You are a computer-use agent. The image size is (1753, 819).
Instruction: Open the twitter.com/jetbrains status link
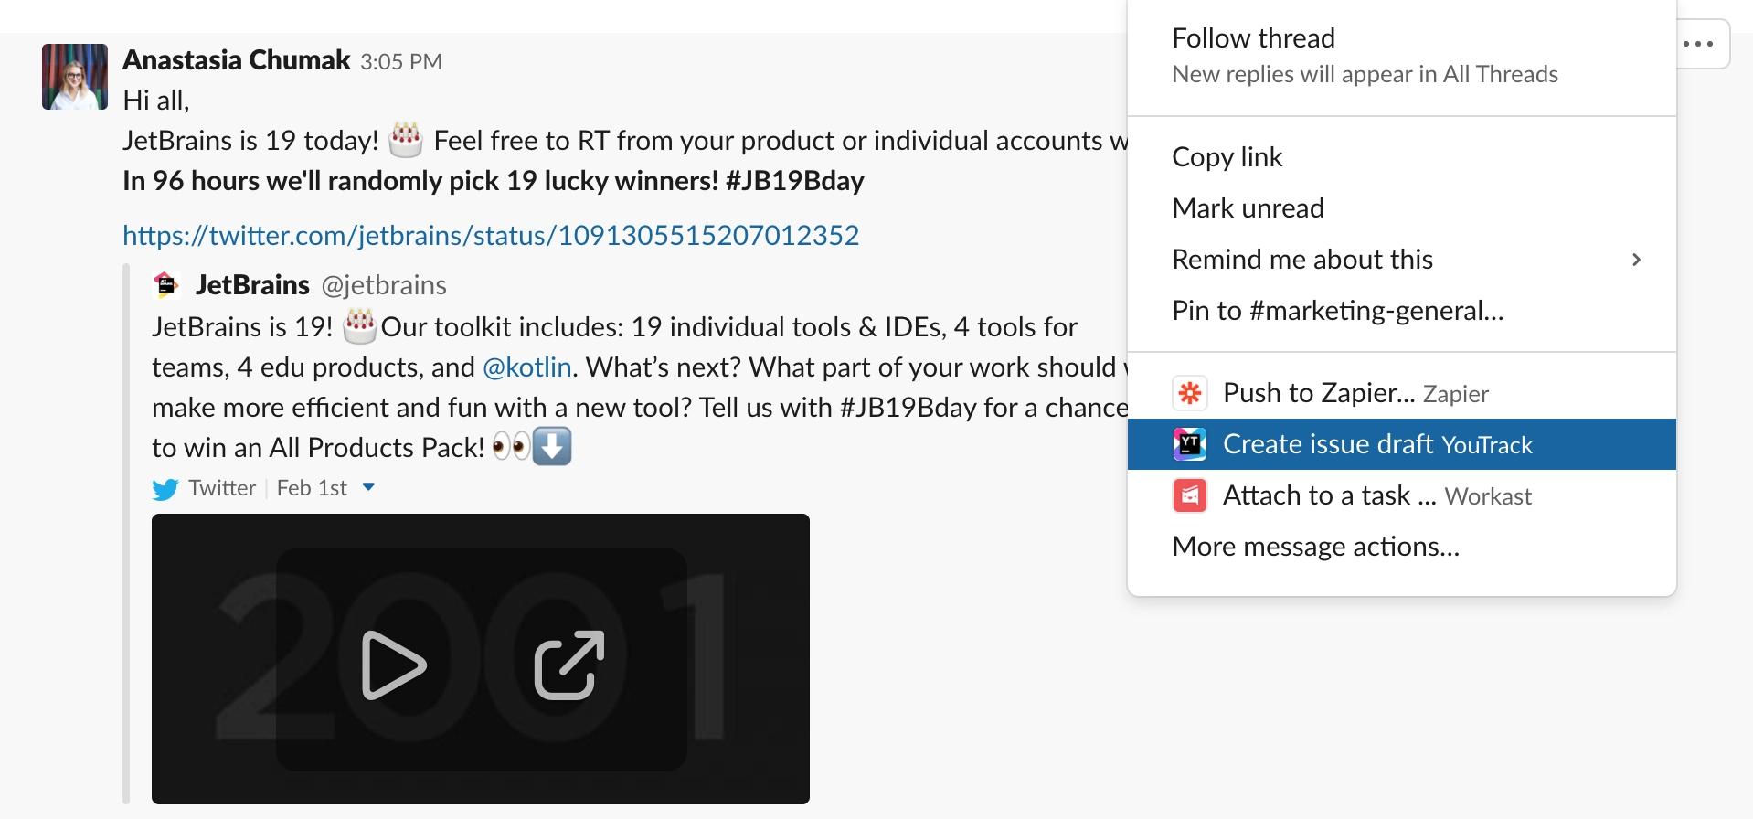491,236
